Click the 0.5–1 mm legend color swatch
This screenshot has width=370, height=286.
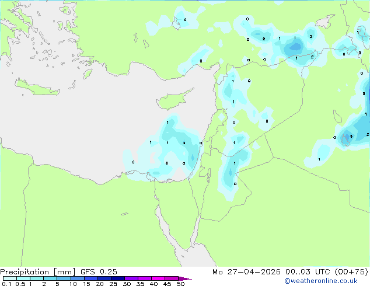pos(23,278)
